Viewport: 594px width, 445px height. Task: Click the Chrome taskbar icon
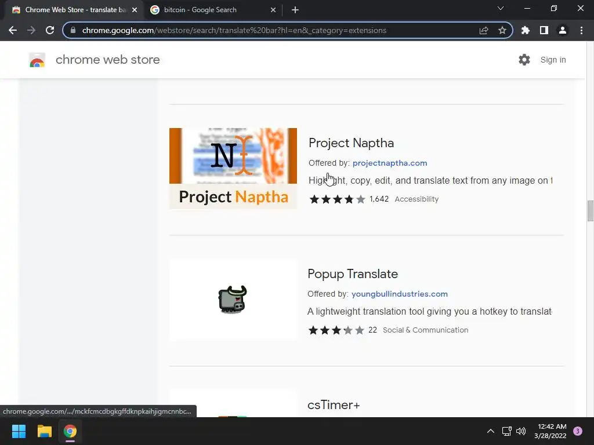pyautogui.click(x=70, y=431)
